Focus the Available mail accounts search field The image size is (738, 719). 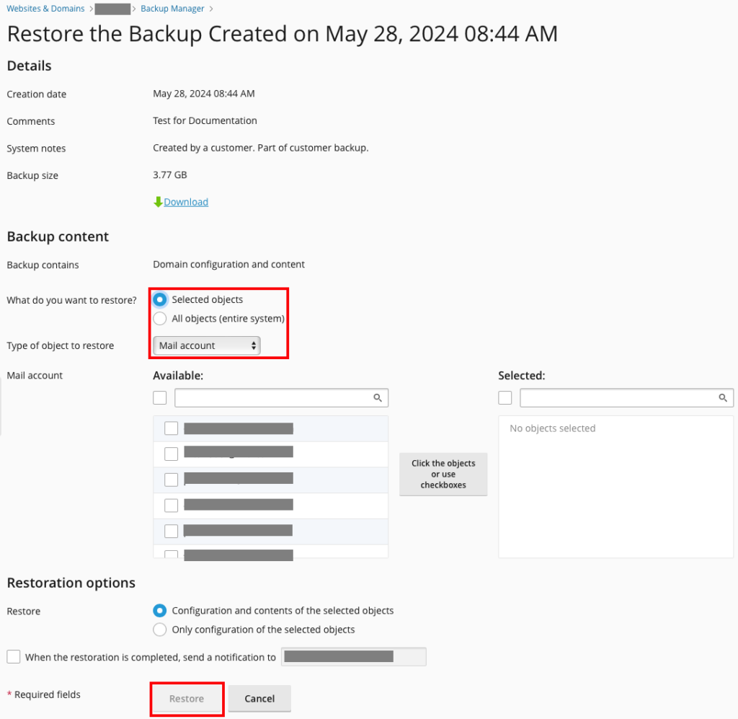pyautogui.click(x=274, y=397)
